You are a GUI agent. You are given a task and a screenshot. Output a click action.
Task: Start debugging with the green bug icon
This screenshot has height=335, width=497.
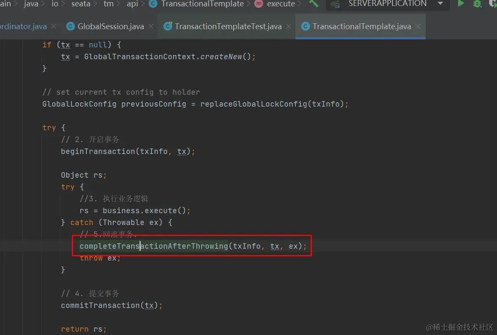[x=477, y=4]
